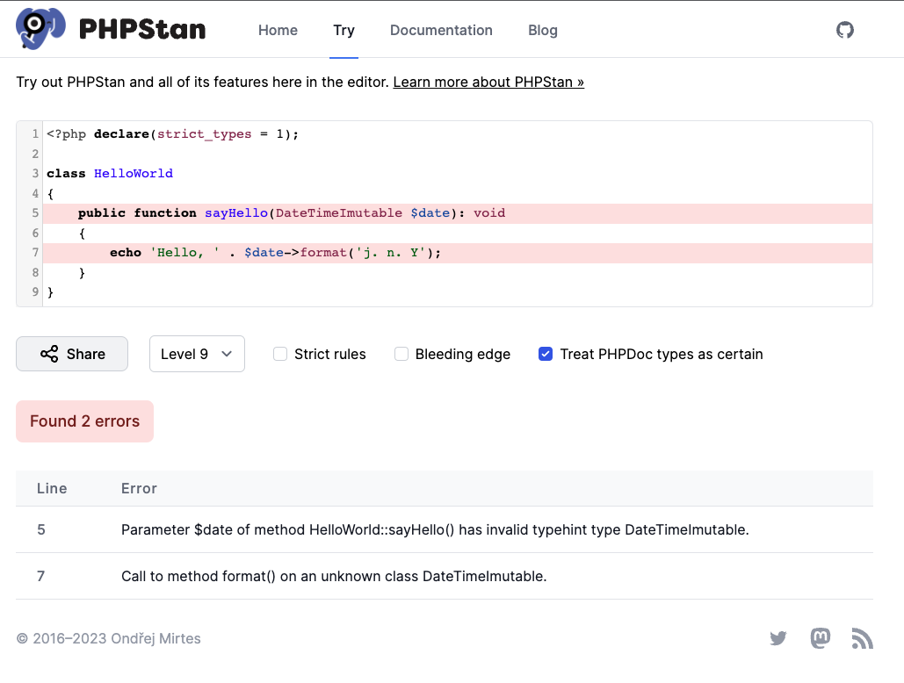Uncheck Treat PHPDoc types as certain

pos(546,354)
